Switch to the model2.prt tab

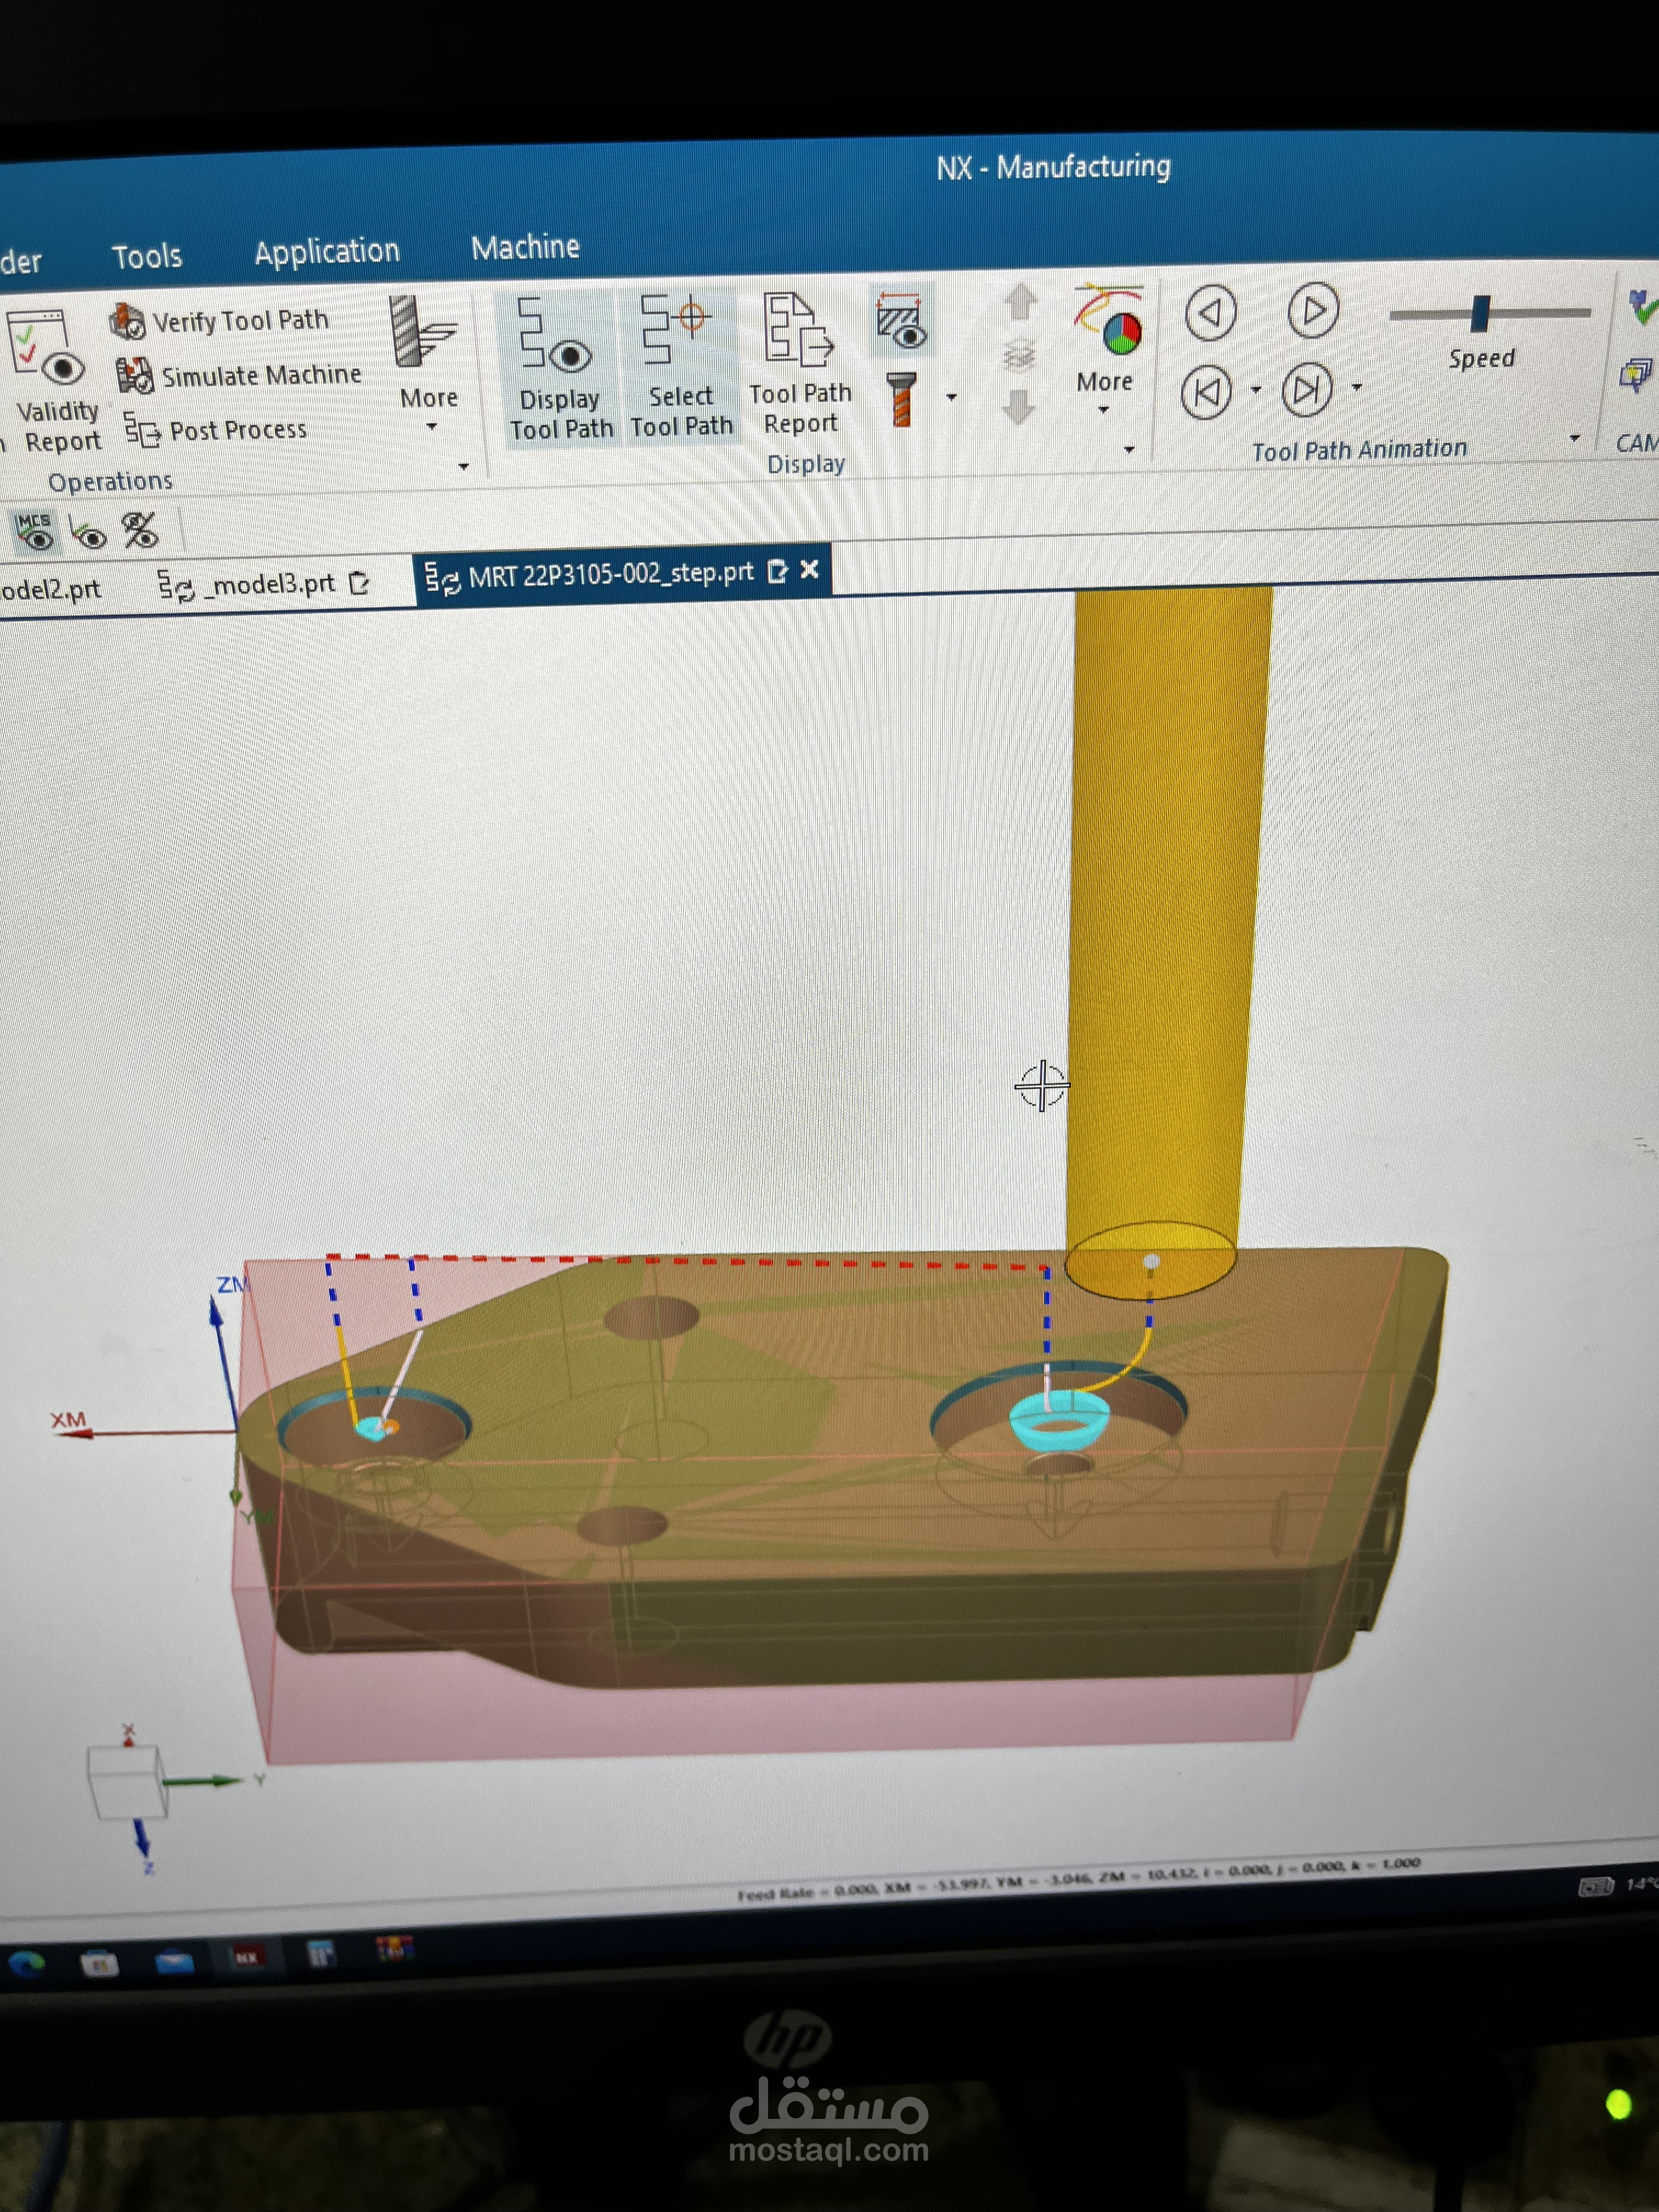click(50, 589)
